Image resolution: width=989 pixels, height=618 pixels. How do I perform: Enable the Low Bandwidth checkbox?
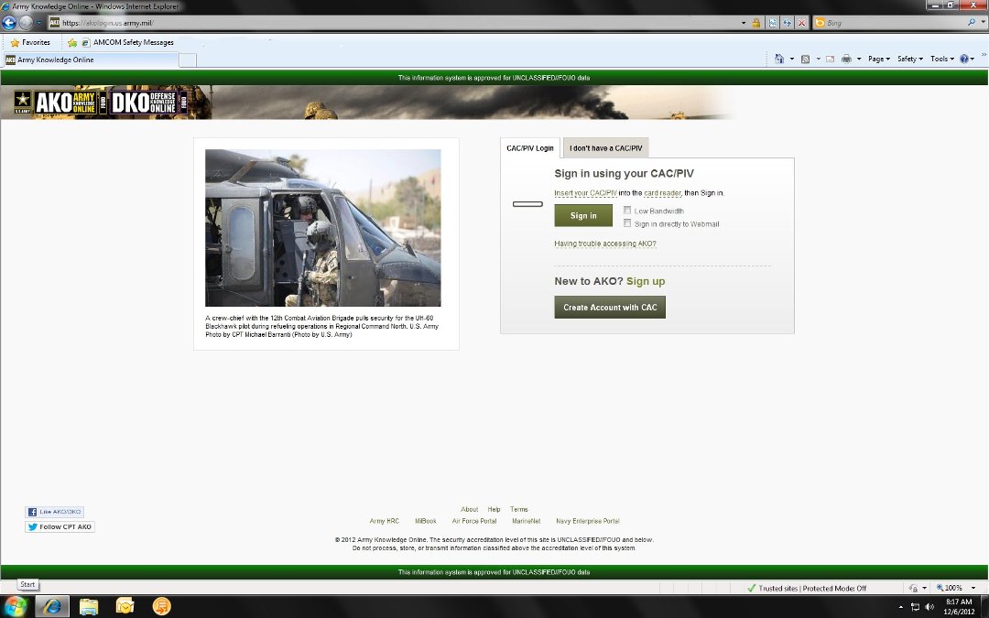627,210
